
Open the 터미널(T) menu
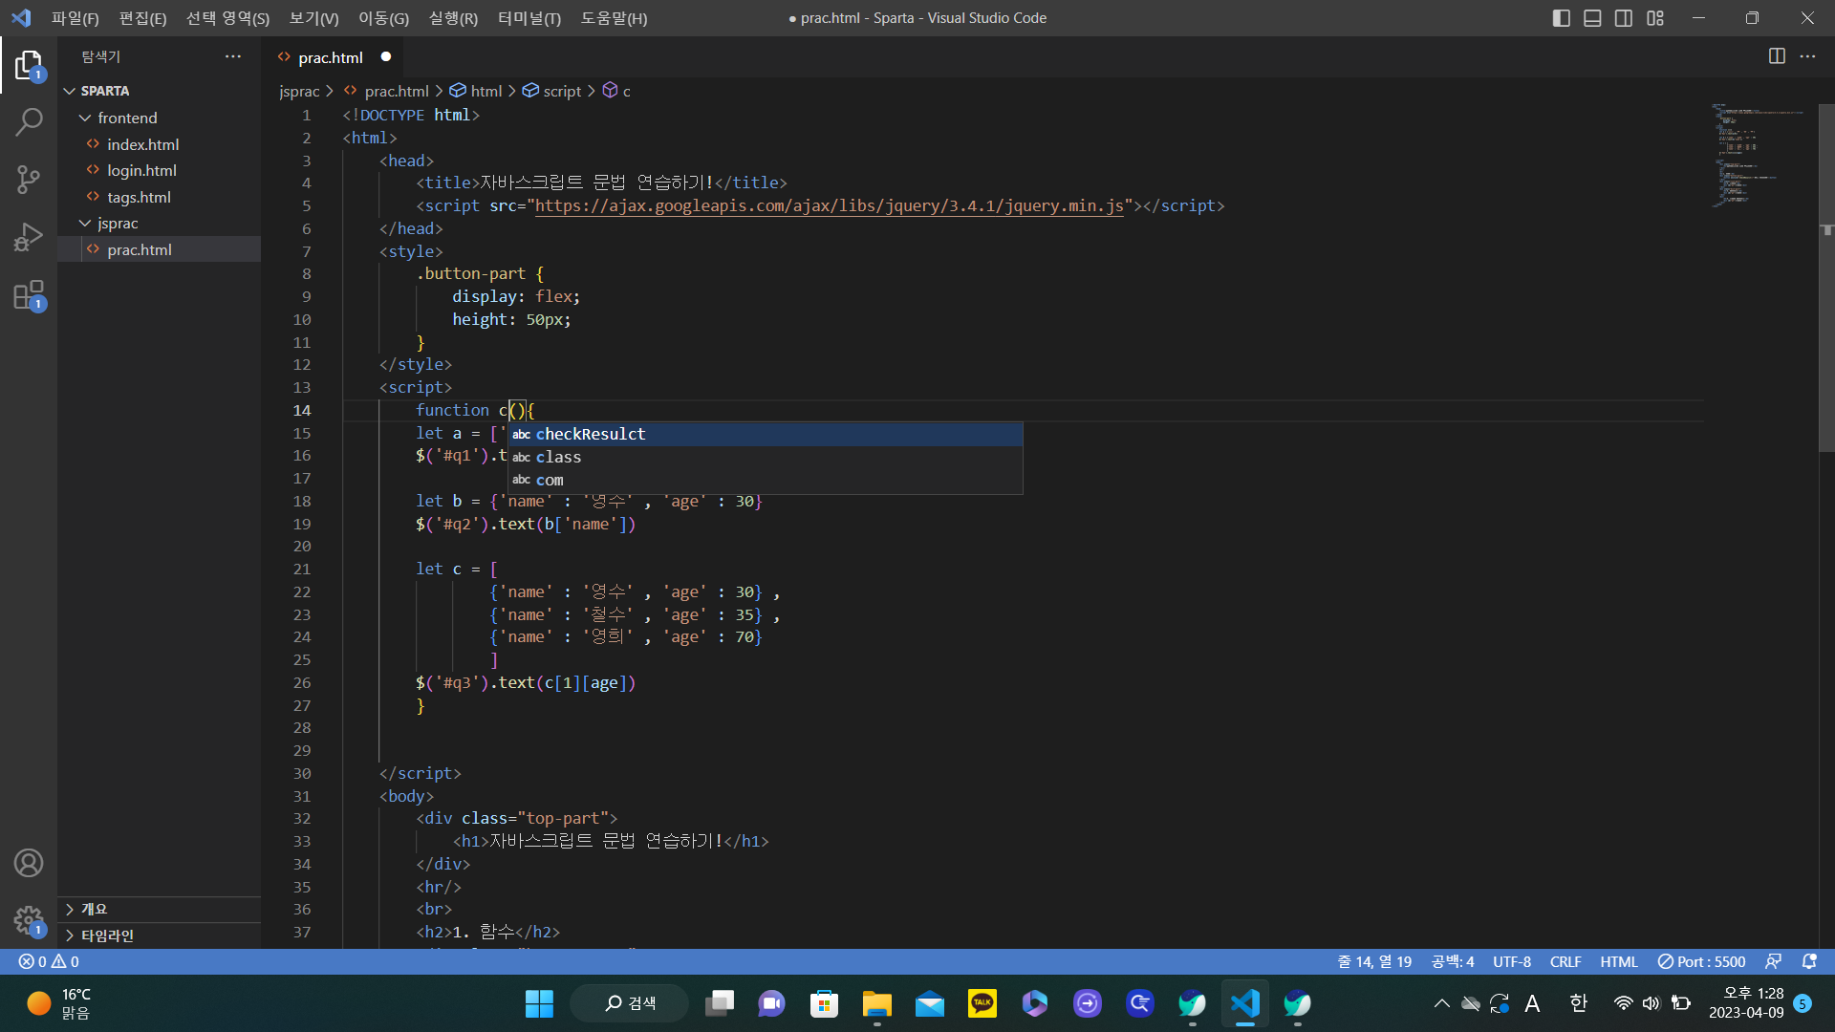coord(529,18)
